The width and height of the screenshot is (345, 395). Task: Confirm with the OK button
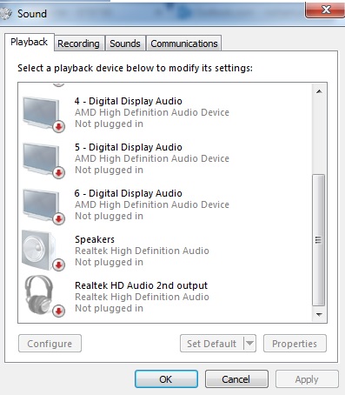166,379
